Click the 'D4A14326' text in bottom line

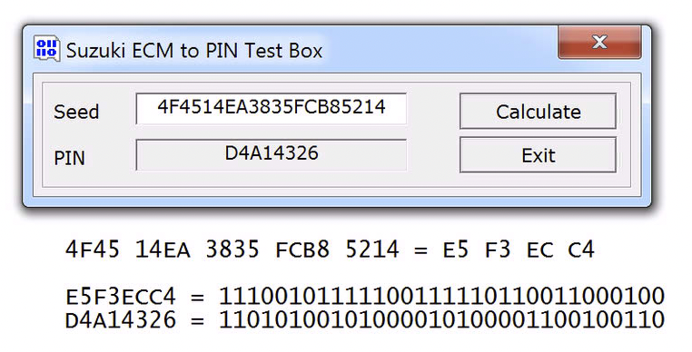coord(121,320)
